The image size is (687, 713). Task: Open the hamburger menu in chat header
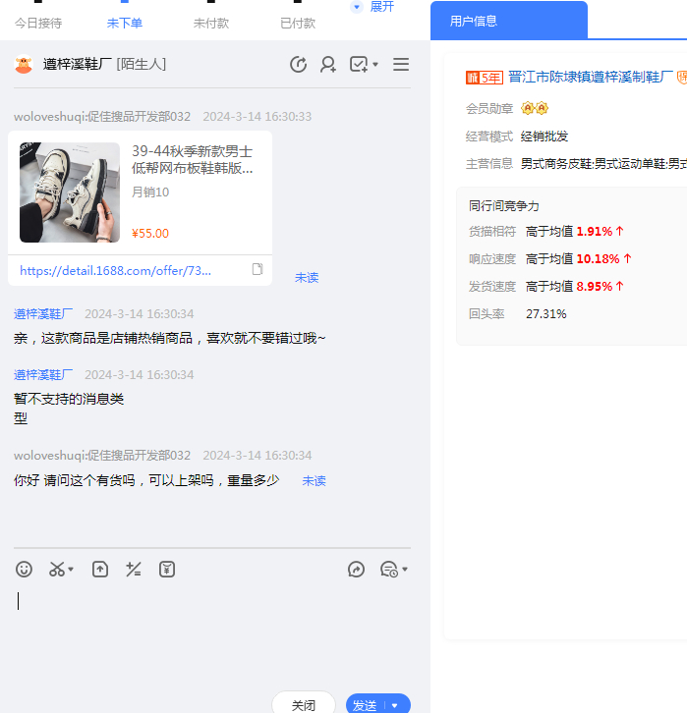coord(401,65)
